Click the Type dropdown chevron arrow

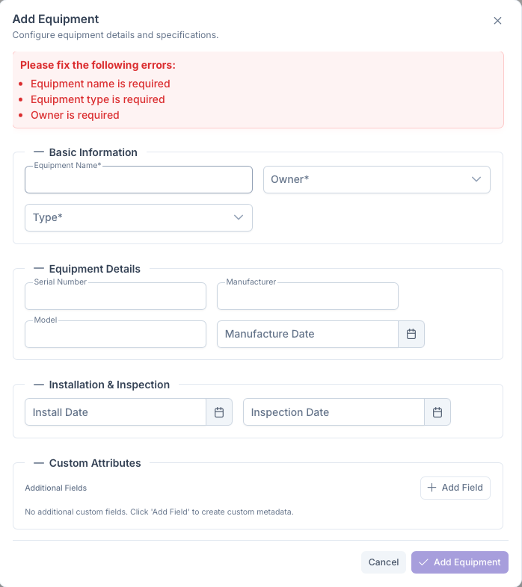click(x=239, y=217)
